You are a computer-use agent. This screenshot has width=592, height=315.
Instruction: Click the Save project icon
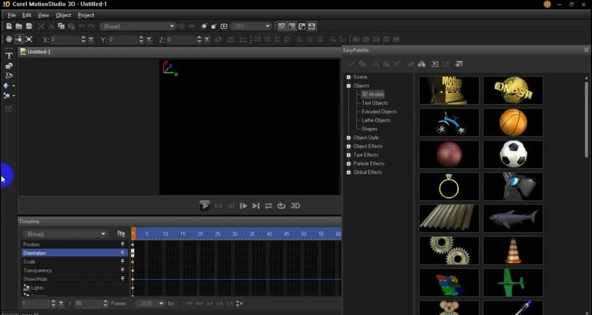pos(30,26)
